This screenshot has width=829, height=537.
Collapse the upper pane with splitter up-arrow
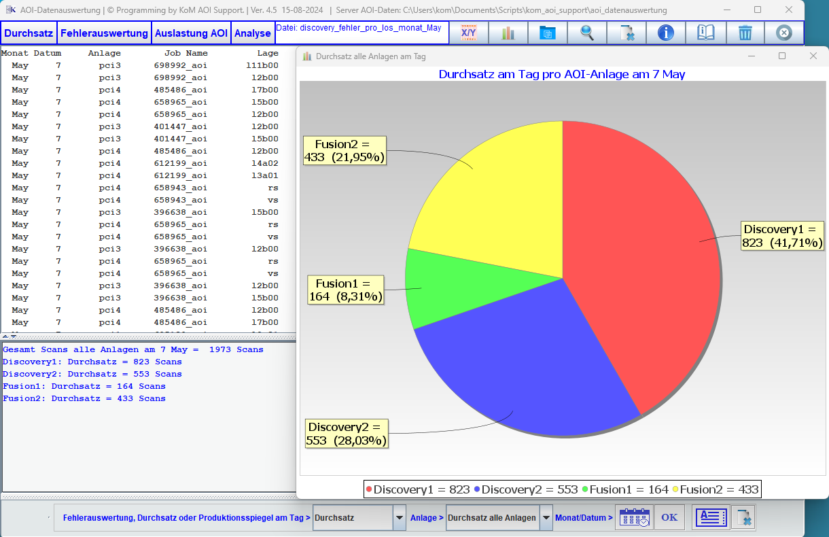[5, 336]
